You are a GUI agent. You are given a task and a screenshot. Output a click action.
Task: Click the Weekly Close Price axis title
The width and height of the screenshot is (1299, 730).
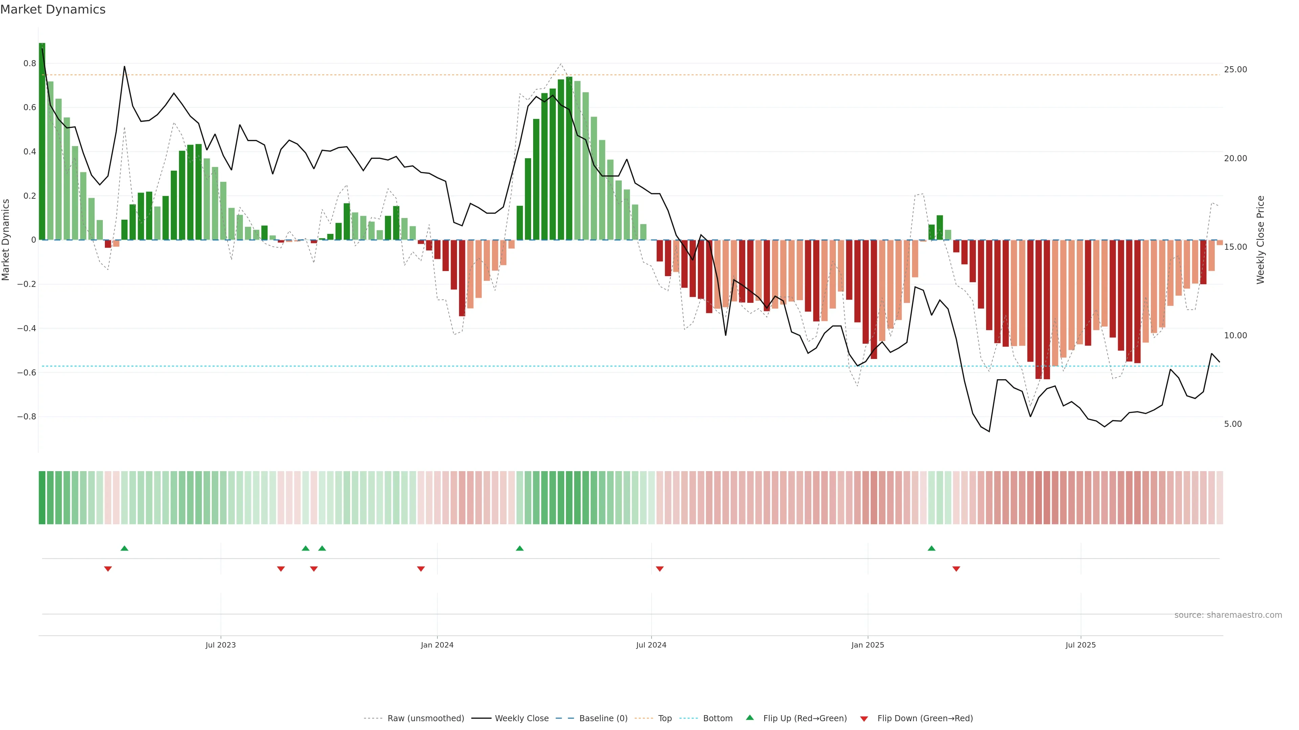click(x=1261, y=240)
